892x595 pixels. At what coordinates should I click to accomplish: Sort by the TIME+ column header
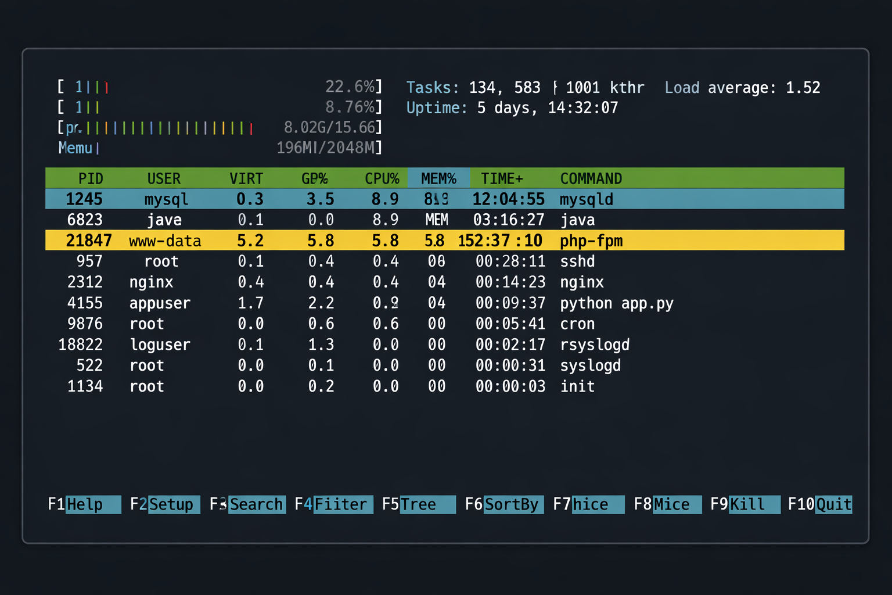point(502,178)
